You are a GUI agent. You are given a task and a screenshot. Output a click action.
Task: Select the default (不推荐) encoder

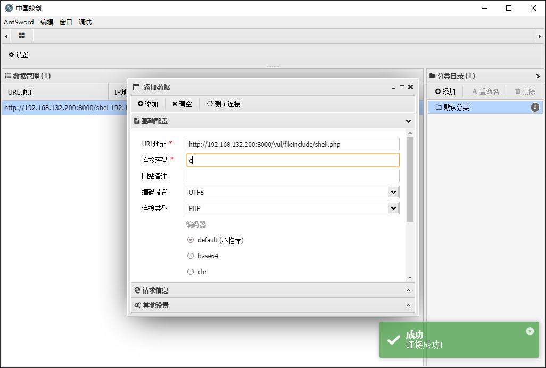tap(191, 240)
